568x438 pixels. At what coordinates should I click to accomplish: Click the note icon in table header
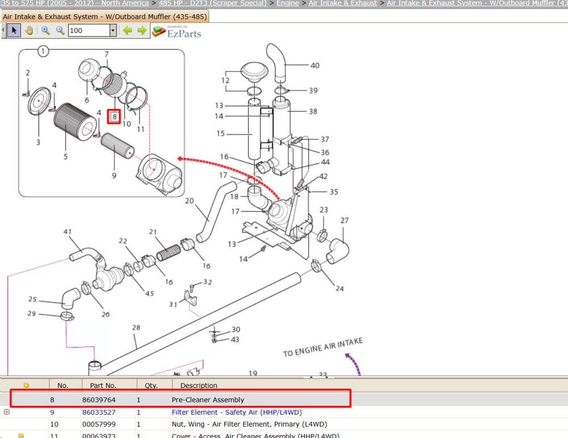click(27, 385)
